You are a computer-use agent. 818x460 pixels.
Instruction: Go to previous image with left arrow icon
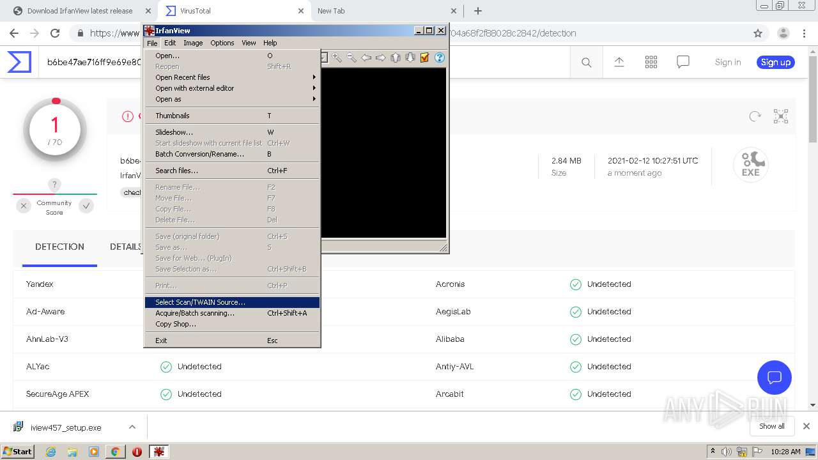tap(366, 57)
